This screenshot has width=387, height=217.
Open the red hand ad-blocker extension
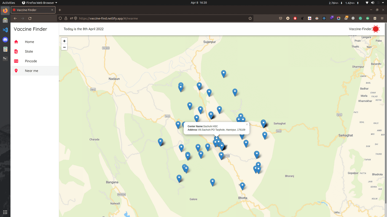(295, 18)
